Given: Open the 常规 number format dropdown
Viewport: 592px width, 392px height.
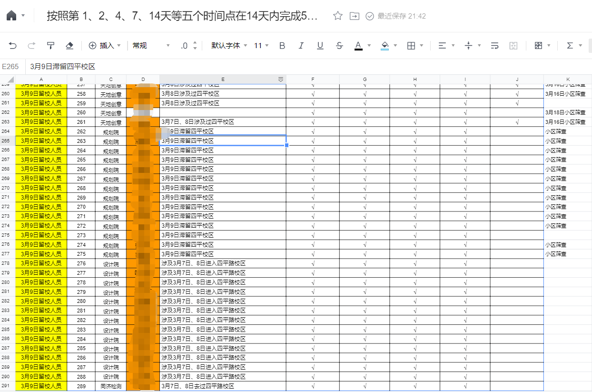Looking at the screenshot, I should pyautogui.click(x=151, y=46).
